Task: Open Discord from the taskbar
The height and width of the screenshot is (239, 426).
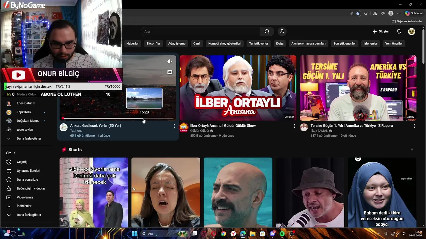Action: tap(272, 234)
